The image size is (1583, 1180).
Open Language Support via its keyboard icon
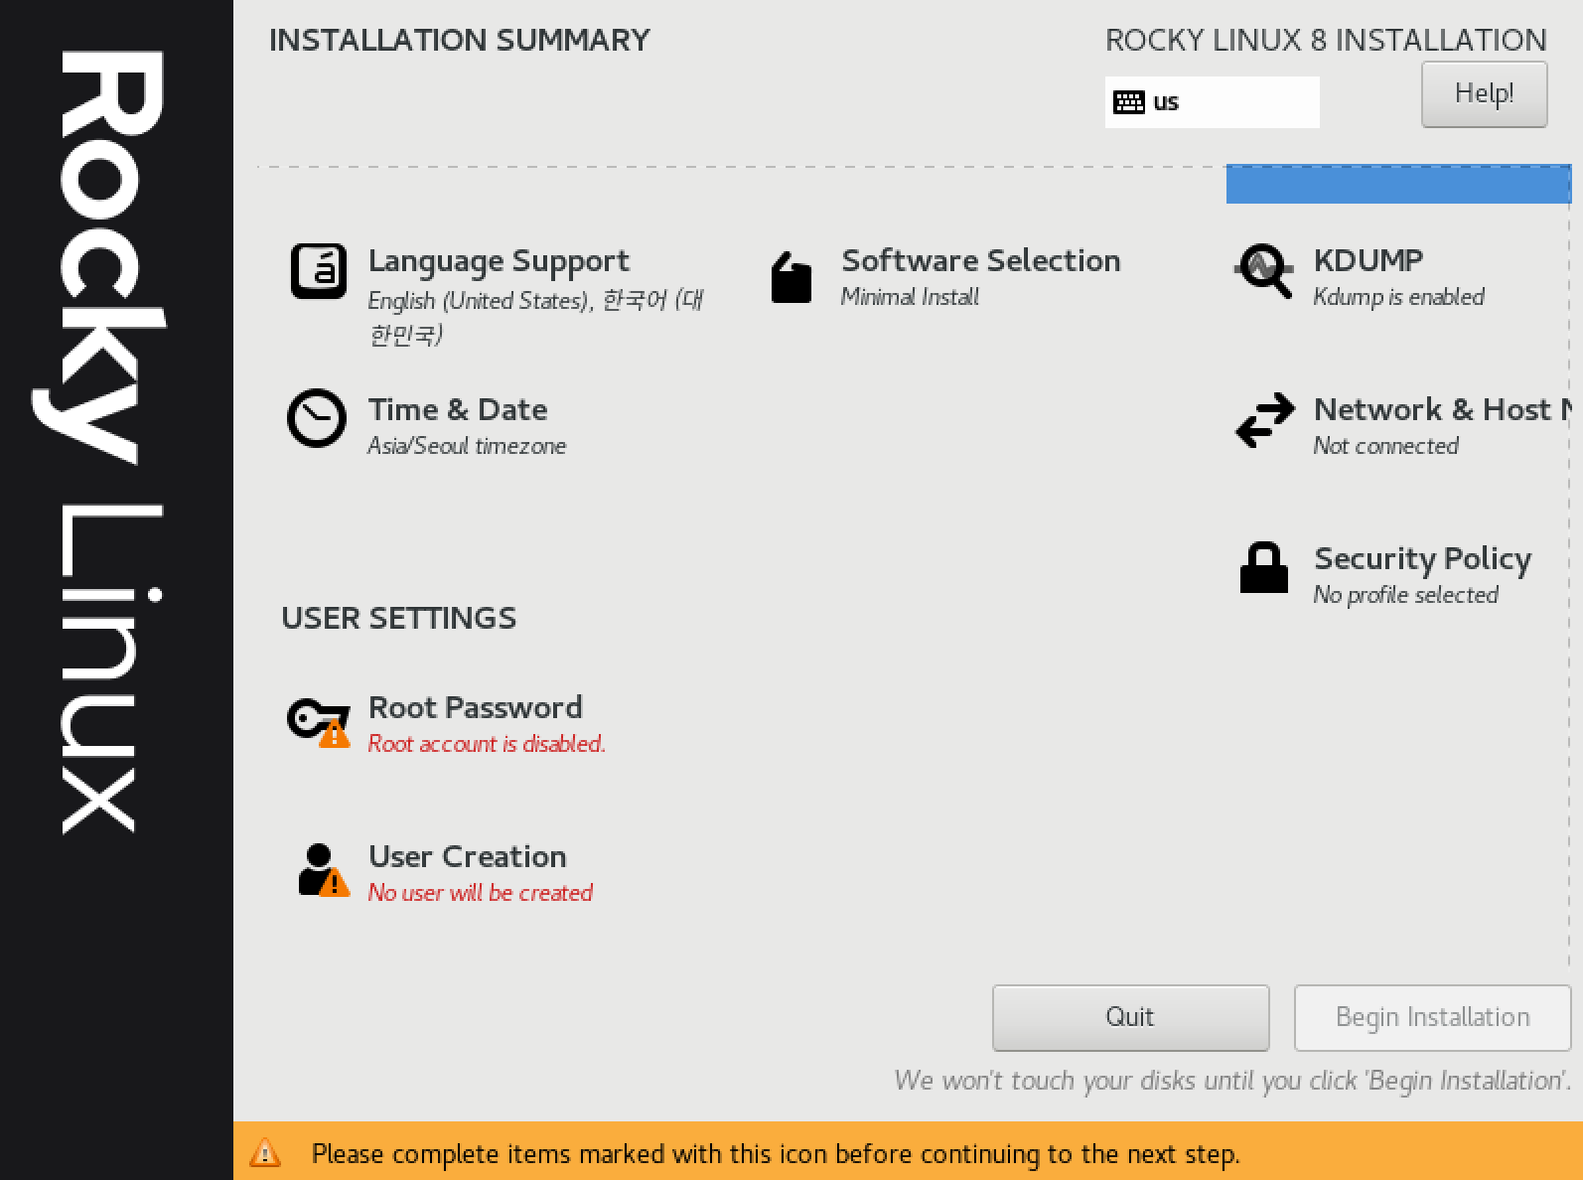pyautogui.click(x=319, y=271)
